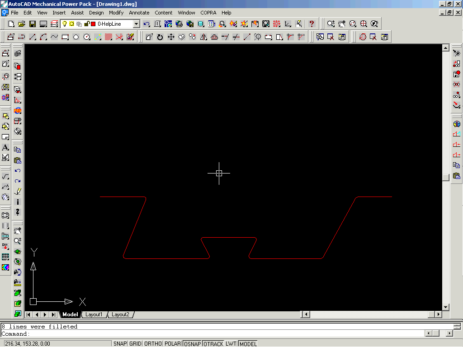This screenshot has width=463, height=347.
Task: Open the Assist menu
Action: point(77,13)
